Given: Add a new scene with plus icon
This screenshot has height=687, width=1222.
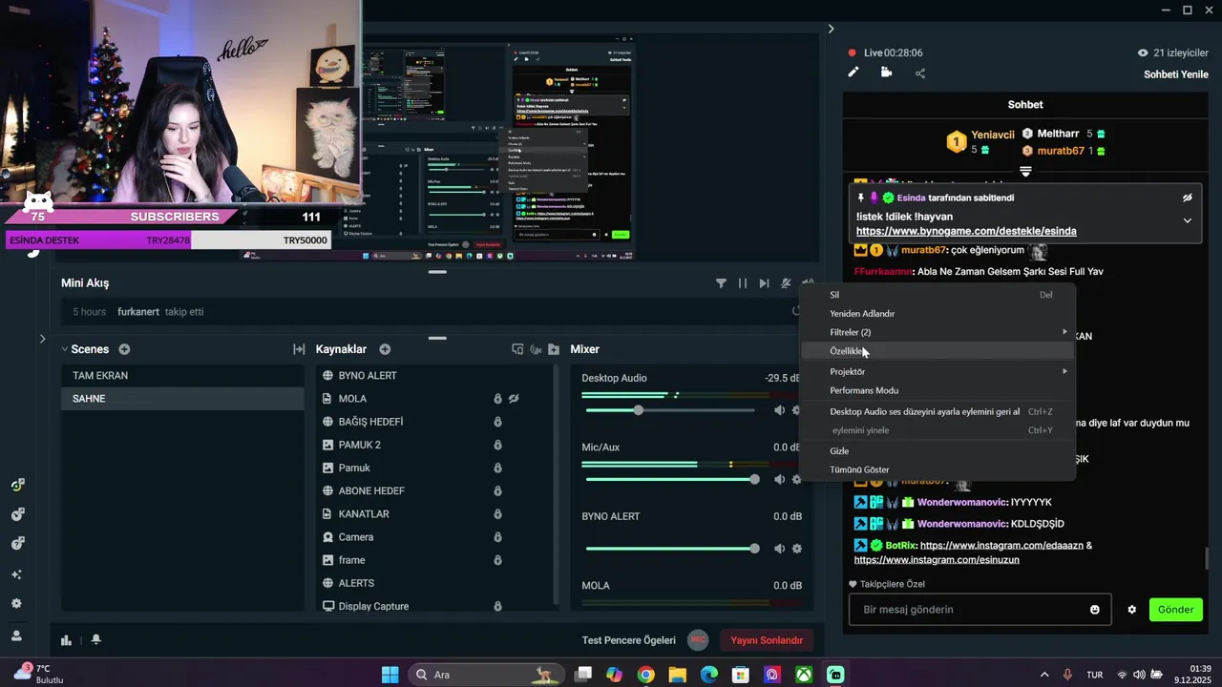Looking at the screenshot, I should [x=124, y=349].
